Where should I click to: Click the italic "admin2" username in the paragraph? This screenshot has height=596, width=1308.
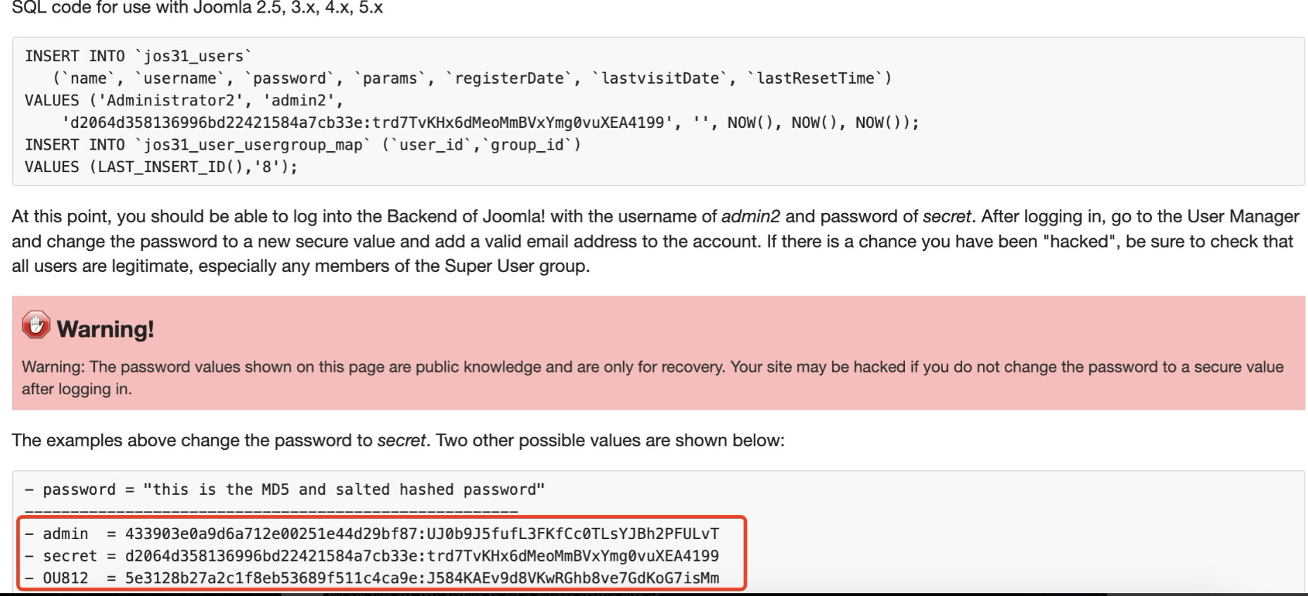pos(750,216)
